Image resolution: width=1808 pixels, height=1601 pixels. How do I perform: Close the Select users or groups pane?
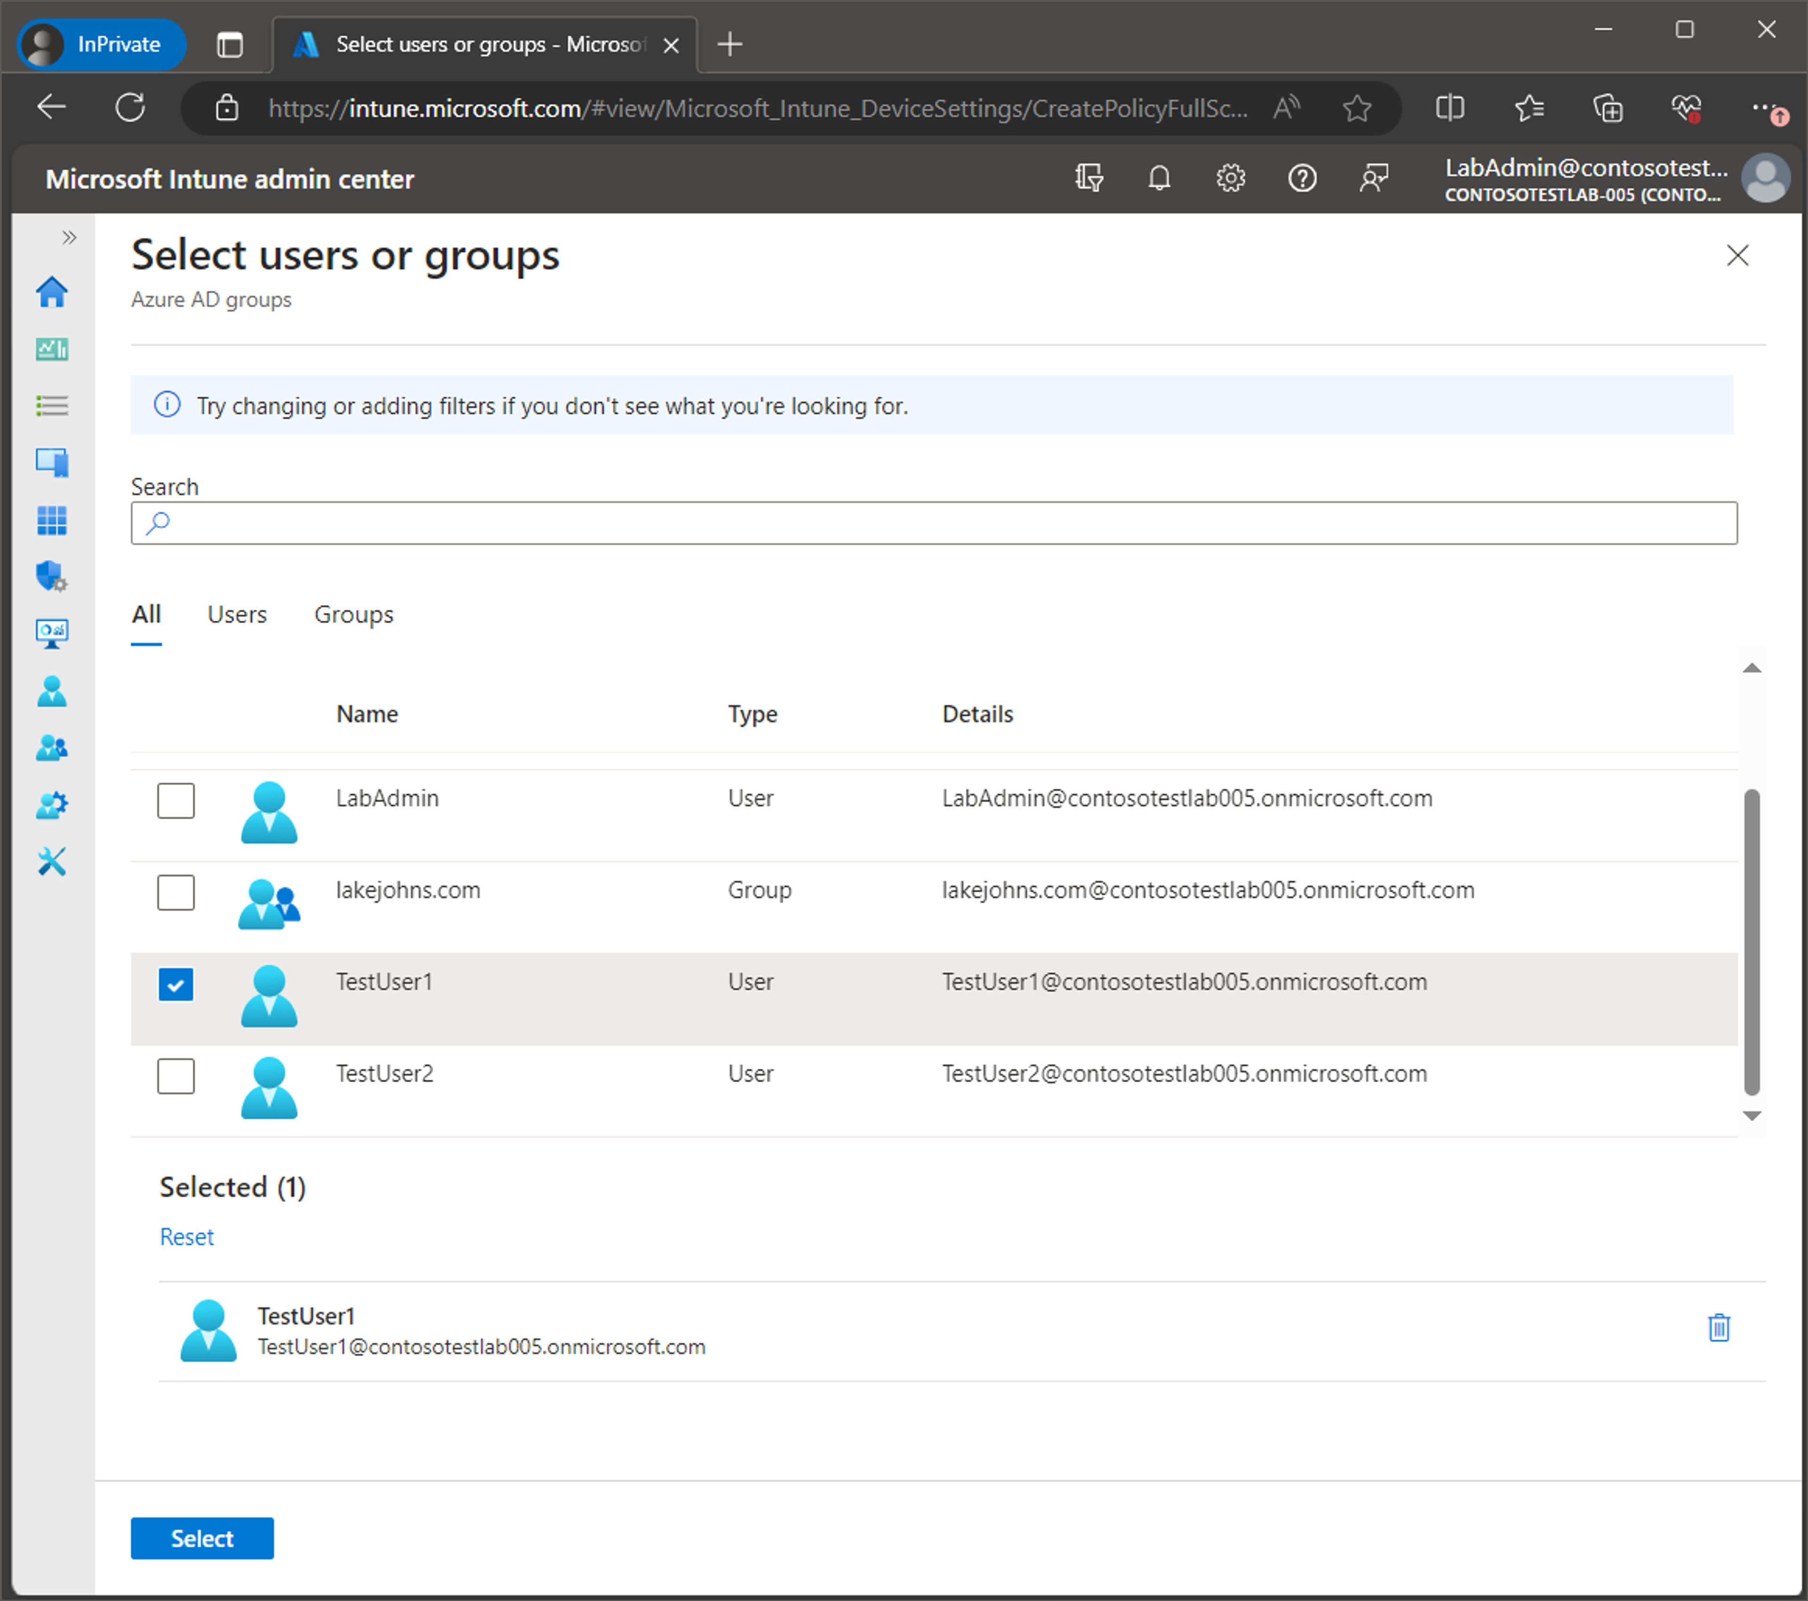pos(1737,256)
